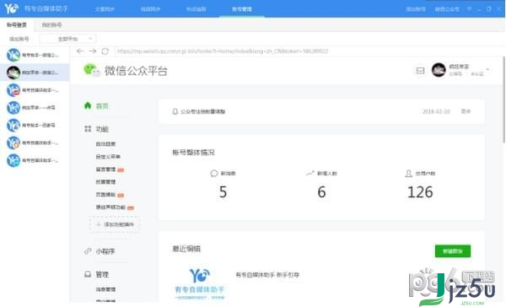This screenshot has height=307, width=506.
Task: Open the second top navigation tab
Action: (150, 9)
